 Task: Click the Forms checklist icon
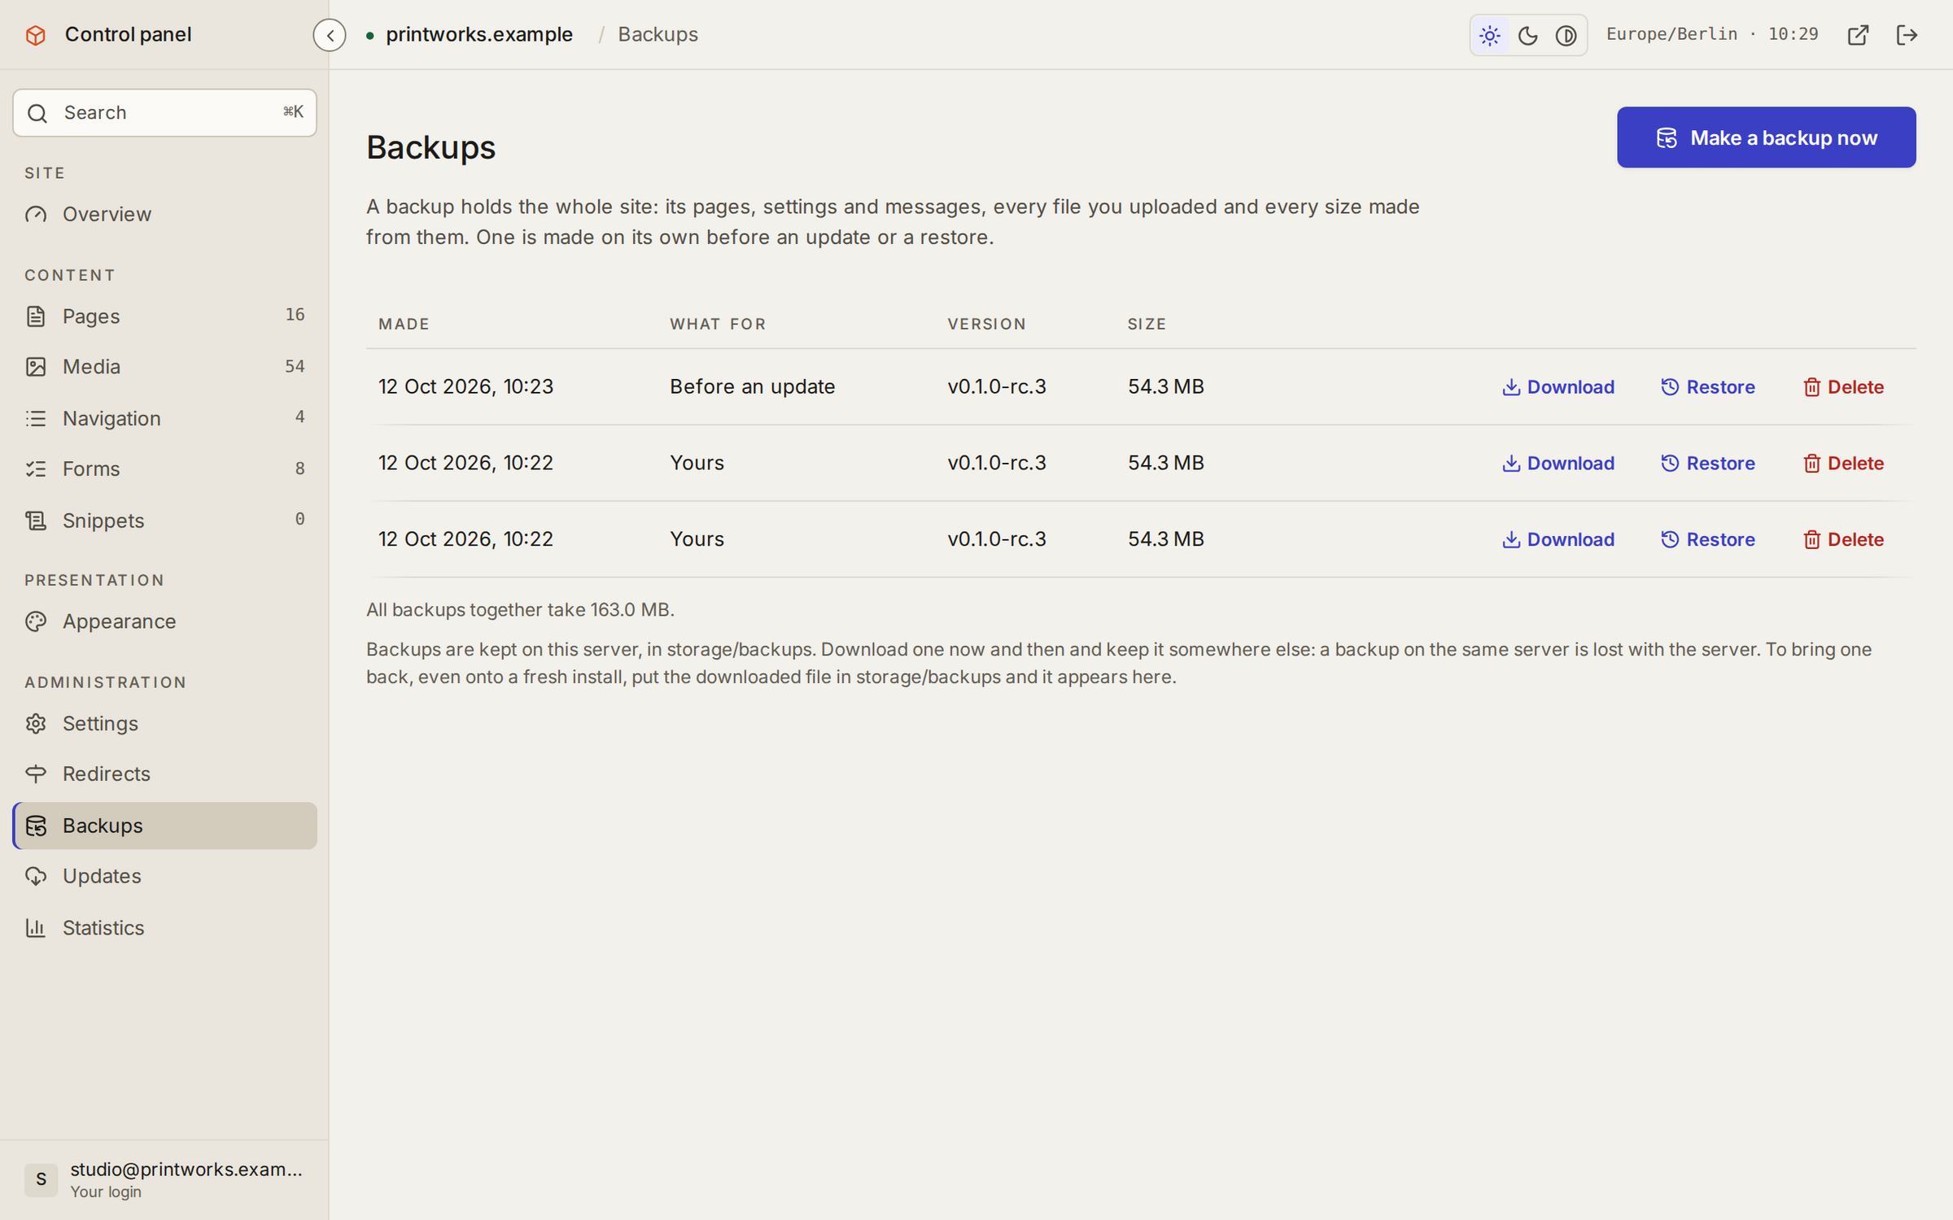(36, 468)
